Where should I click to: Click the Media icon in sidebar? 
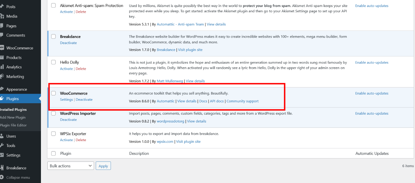[1, 16]
